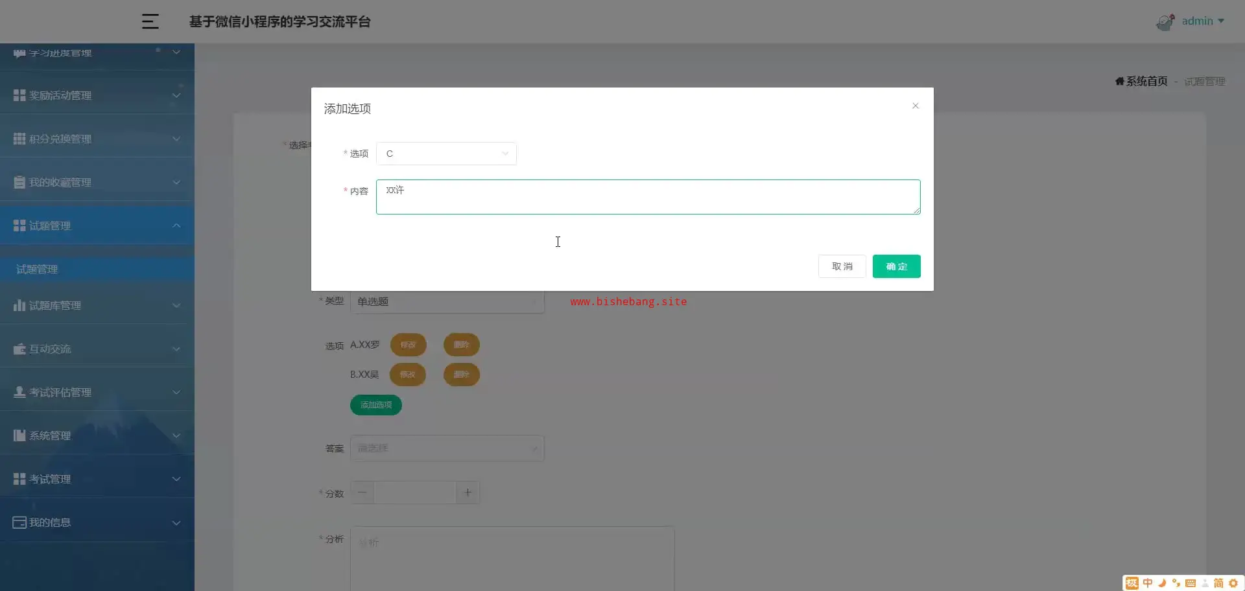Click the 互动交流 wallet icon
Screen dimensions: 1245x591
tap(19, 349)
